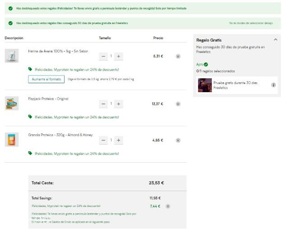This screenshot has width=293, height=230.
Task: Click the Aumente el formato button
Action: tap(47, 79)
